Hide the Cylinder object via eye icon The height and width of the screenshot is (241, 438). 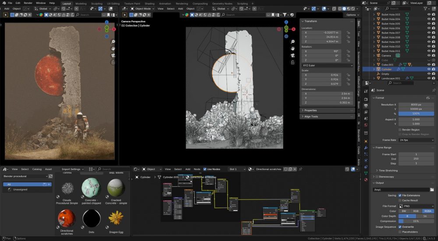pyautogui.click(x=429, y=69)
